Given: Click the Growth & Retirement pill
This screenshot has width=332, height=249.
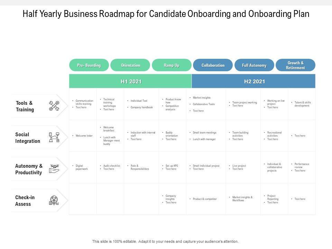Looking at the screenshot, I should tap(295, 65).
